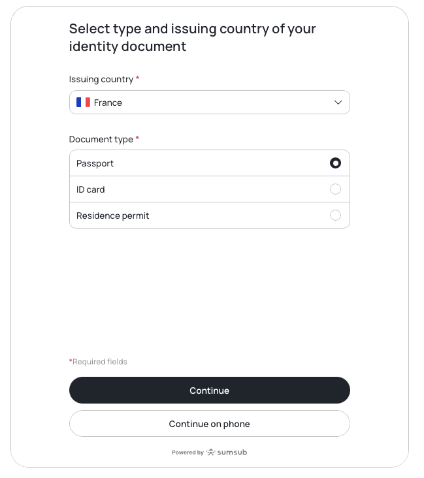The width and height of the screenshot is (424, 478).
Task: Click the Powered by text
Action: tap(188, 453)
